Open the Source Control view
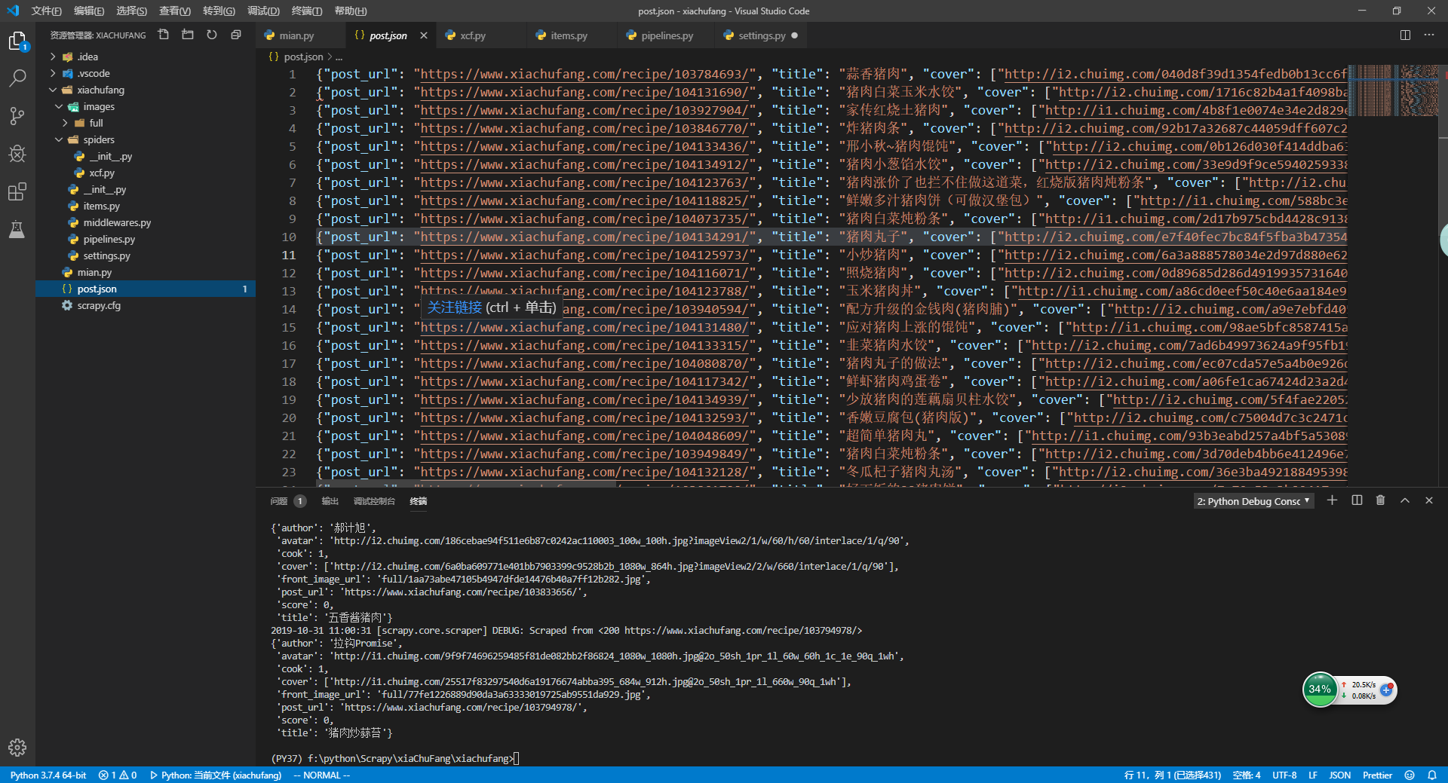Viewport: 1448px width, 783px height. click(17, 116)
